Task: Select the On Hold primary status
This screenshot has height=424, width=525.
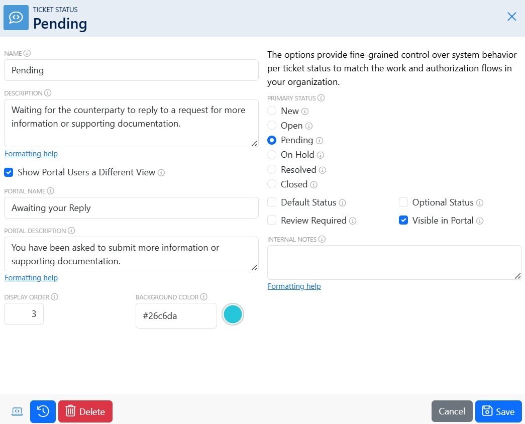Action: [272, 155]
